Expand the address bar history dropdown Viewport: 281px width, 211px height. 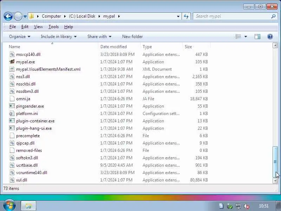point(178,16)
